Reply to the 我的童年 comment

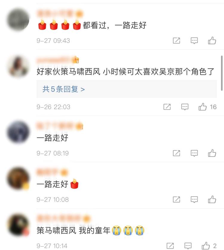(188, 246)
